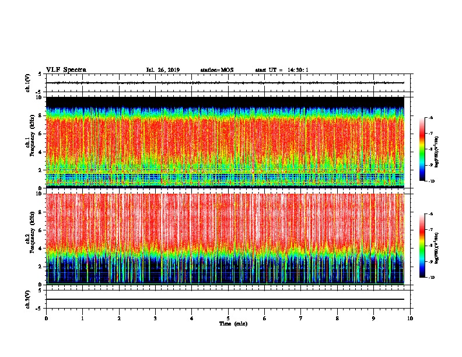Click the "station=MOS" header label
The width and height of the screenshot is (462, 357).
217,70
